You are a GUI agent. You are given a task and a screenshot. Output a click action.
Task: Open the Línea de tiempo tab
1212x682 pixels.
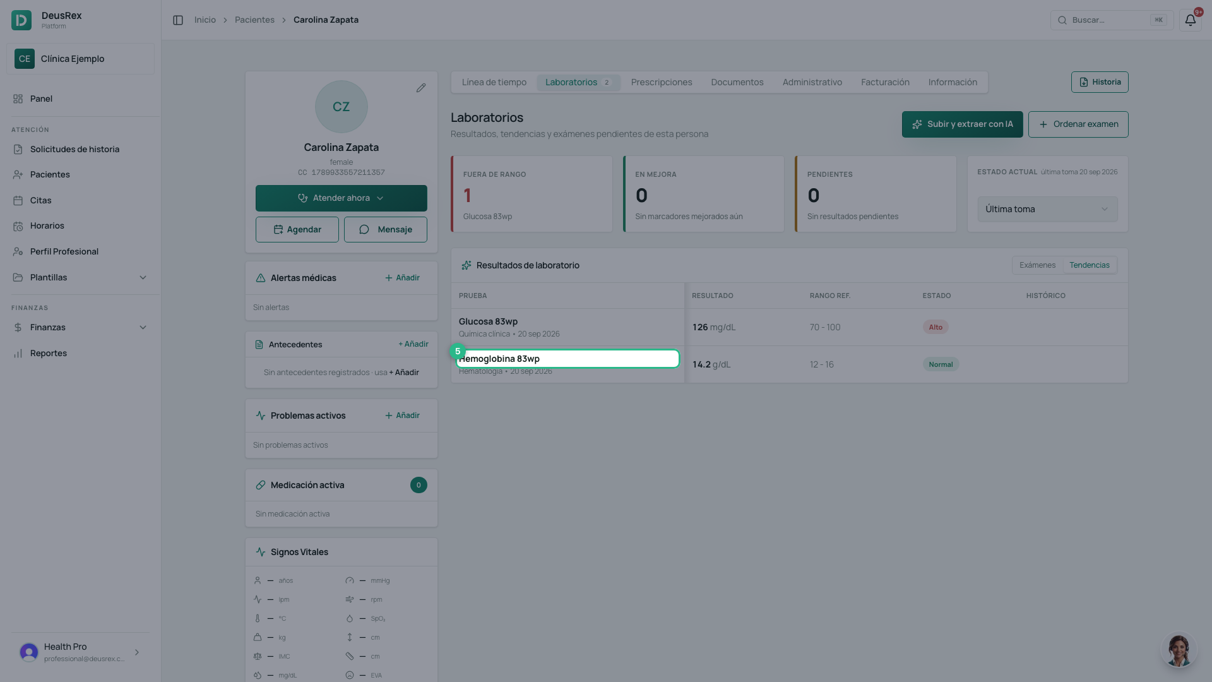[494, 82]
